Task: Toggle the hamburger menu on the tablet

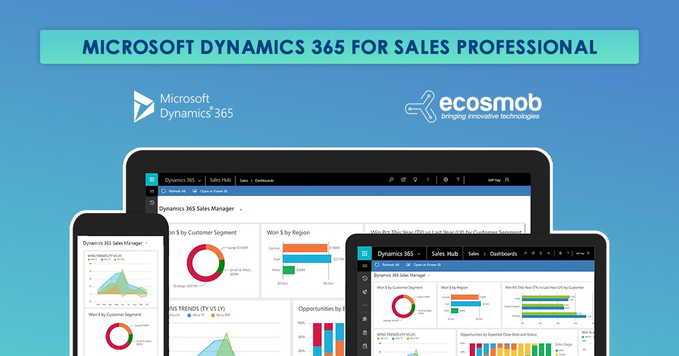Action: click(x=364, y=265)
